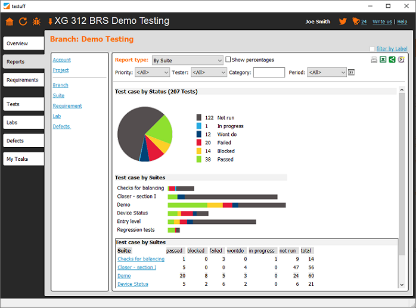Screen dimensions: 416x308
Task: Click the Regression tests chart label
Action: pos(135,230)
